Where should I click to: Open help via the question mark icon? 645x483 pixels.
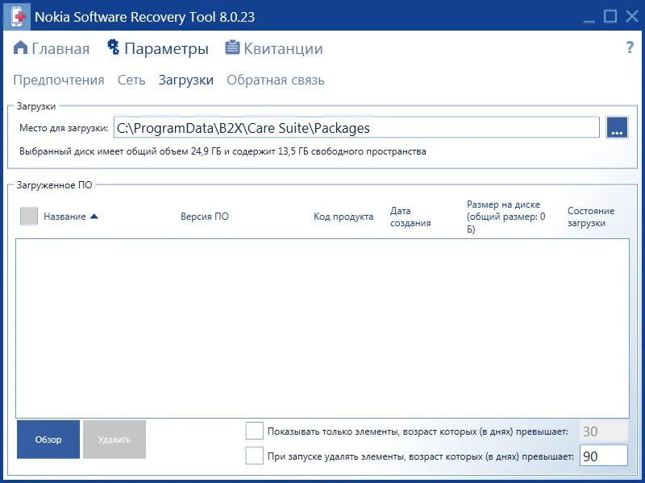630,47
